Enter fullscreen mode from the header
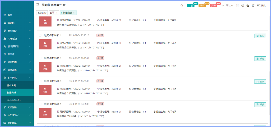The image size is (271, 127). pyautogui.click(x=238, y=5)
